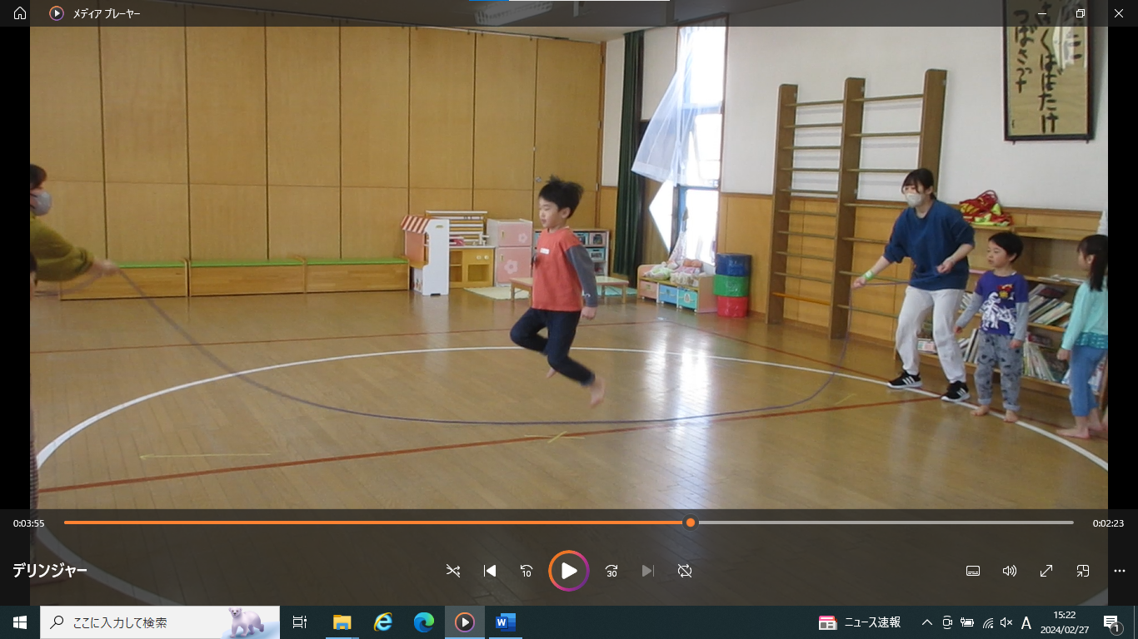Open Word from the taskbar
1138x639 pixels.
(505, 622)
